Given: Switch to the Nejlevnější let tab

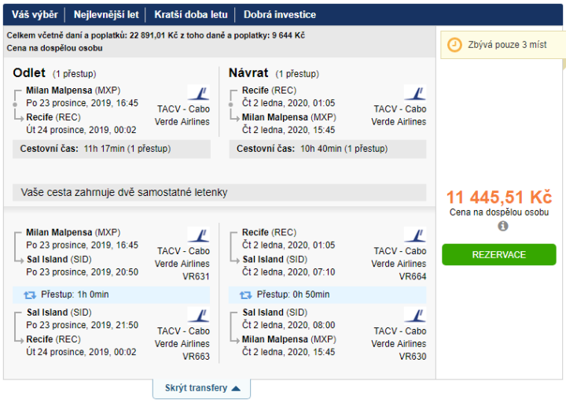Looking at the screenshot, I should [x=106, y=14].
